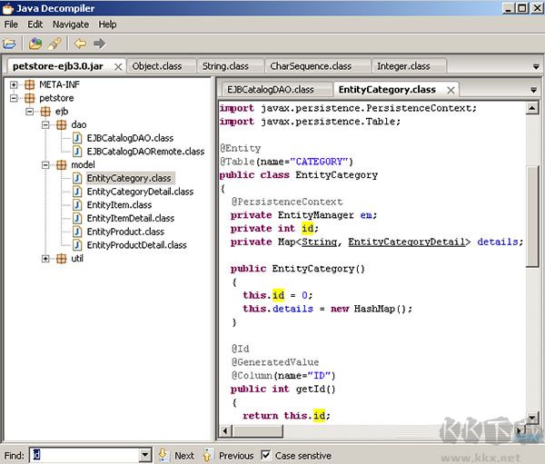
Task: Open the Help menu
Action: click(107, 25)
